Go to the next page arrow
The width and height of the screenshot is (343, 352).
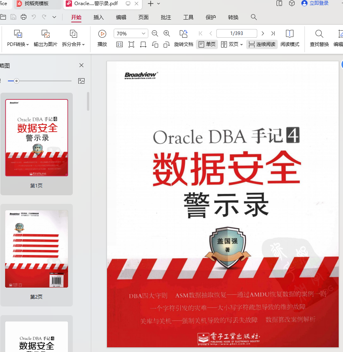262,33
